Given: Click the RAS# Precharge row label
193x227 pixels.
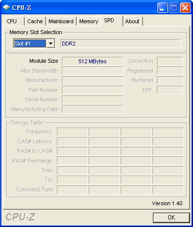Looking at the screenshot, I should pyautogui.click(x=32, y=161).
